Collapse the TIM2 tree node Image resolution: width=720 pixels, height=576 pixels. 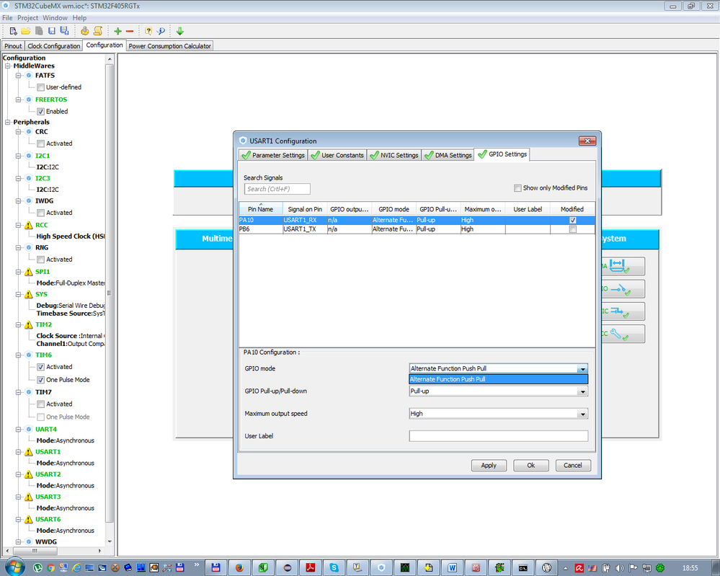(x=18, y=324)
